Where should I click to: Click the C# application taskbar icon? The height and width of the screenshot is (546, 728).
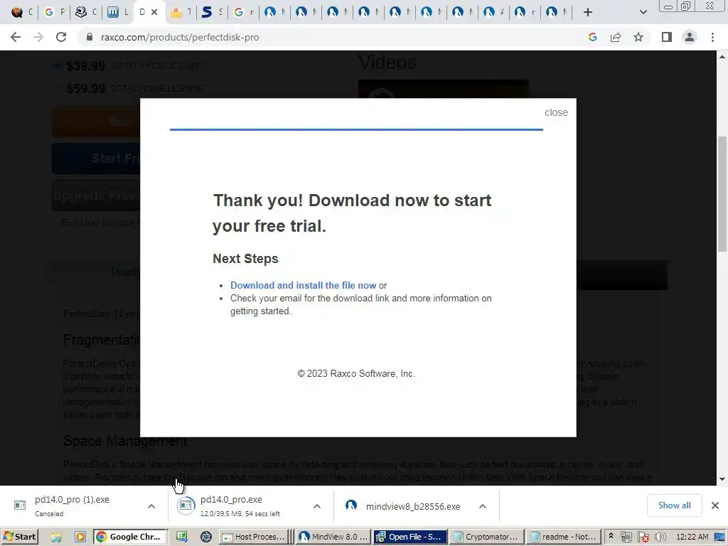point(181,537)
